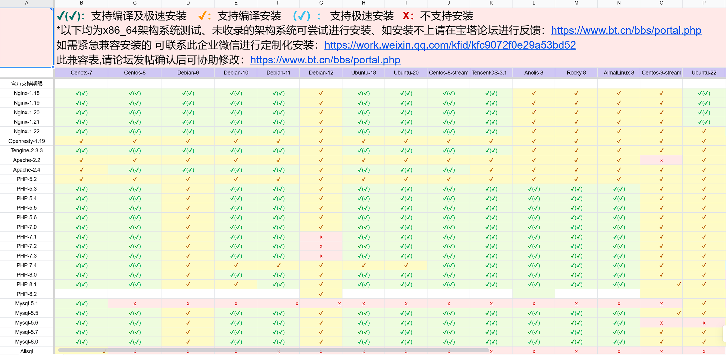Viewport: 726px width, 355px height.
Task: Click the X cell for Apache-2.2 under Centos-9-stream
Action: (661, 160)
